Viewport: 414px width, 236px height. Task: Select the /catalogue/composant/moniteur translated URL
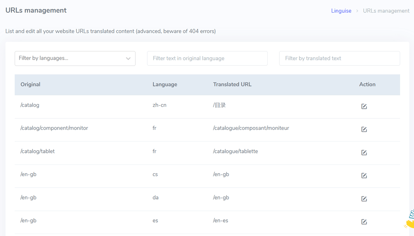click(251, 128)
